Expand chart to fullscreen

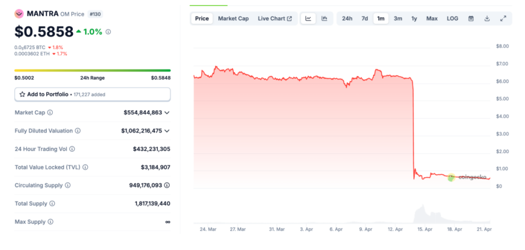tap(502, 18)
